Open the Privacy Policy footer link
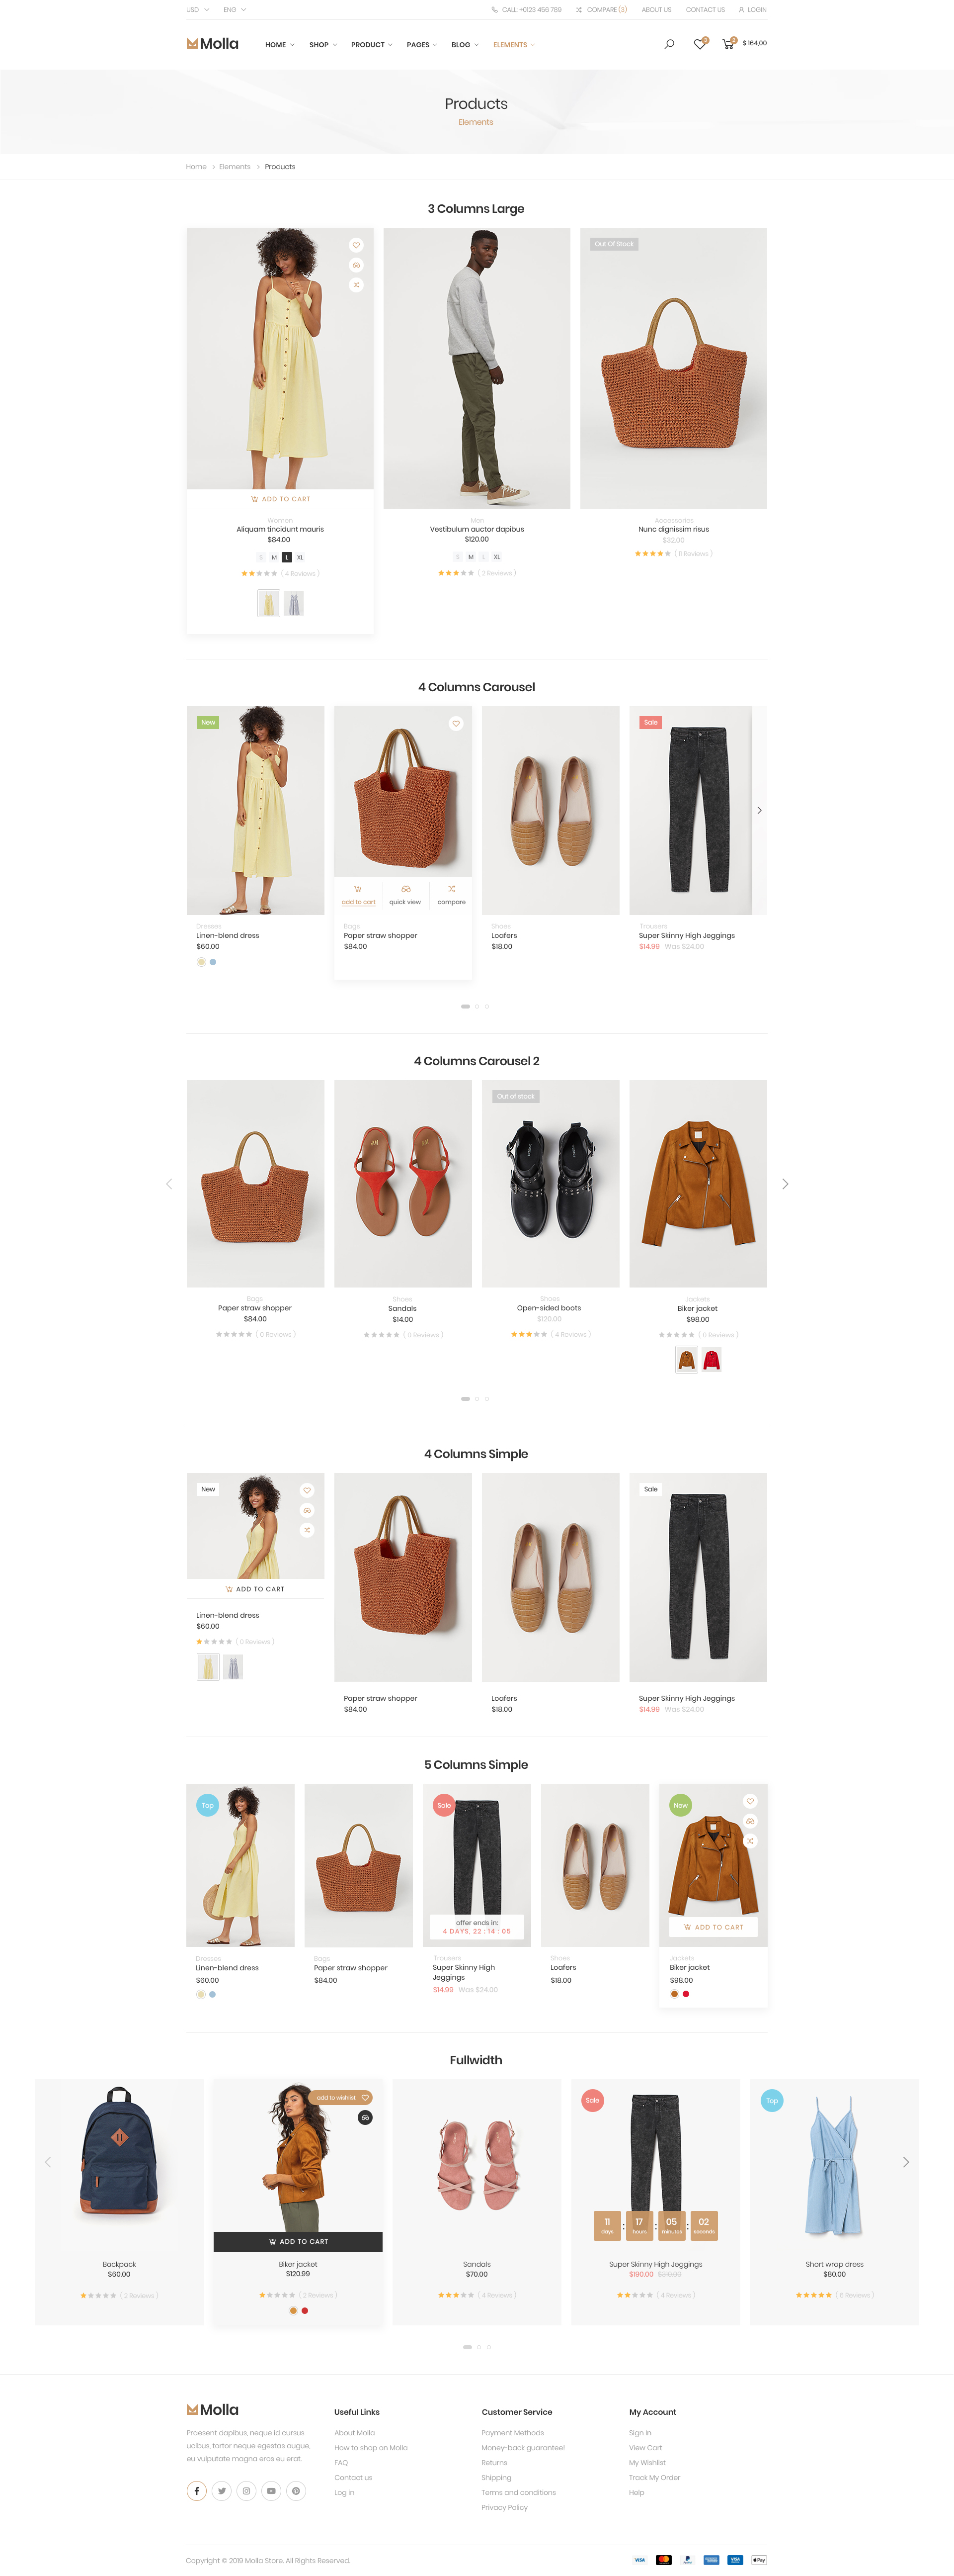The height and width of the screenshot is (2576, 954). [503, 2506]
